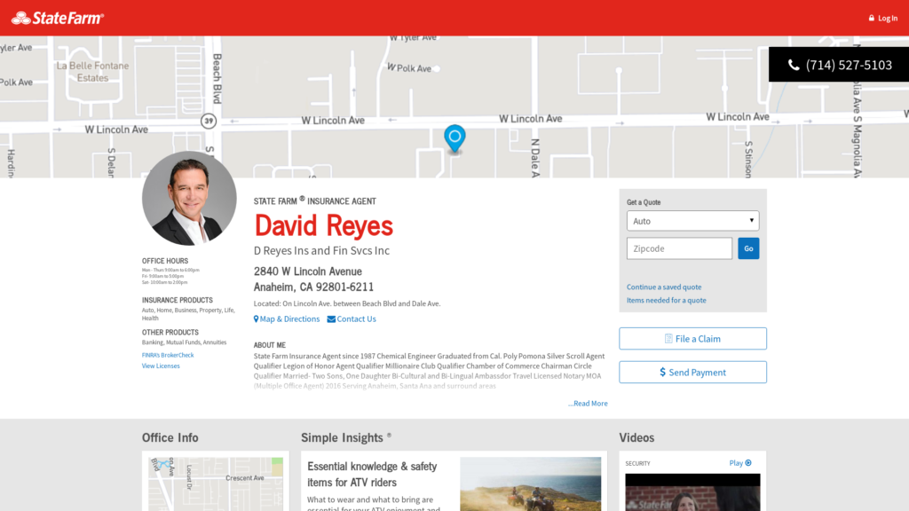Screen dimensions: 909x511
Task: Open Items needed for a quote link
Action: coord(667,301)
